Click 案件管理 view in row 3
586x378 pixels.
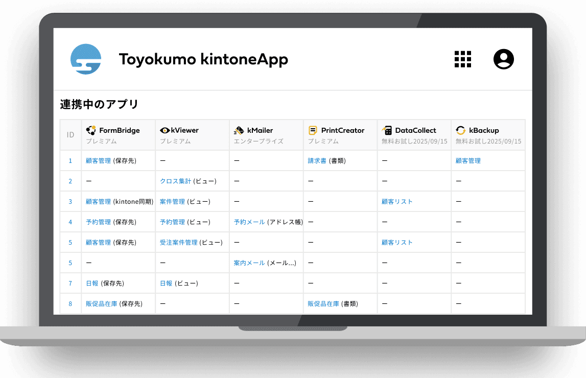pos(174,201)
